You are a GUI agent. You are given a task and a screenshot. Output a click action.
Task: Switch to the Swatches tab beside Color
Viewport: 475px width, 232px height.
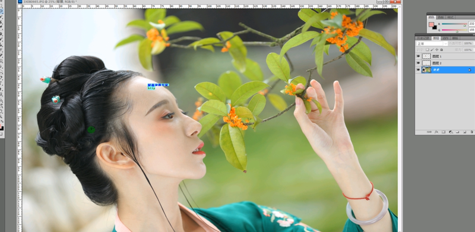coord(441,17)
